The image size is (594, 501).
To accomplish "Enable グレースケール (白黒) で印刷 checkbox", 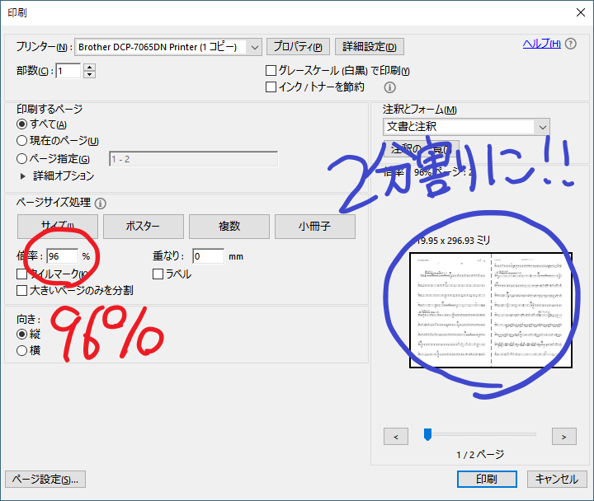I will (x=271, y=71).
